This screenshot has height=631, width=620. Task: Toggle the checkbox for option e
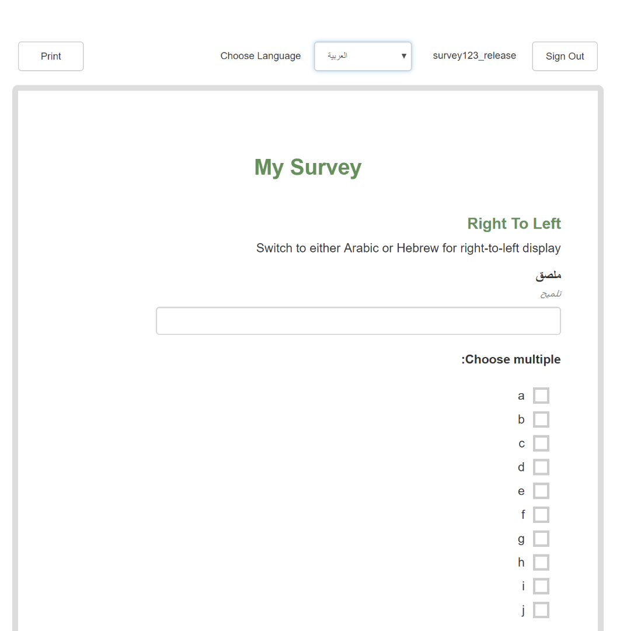[x=541, y=491]
